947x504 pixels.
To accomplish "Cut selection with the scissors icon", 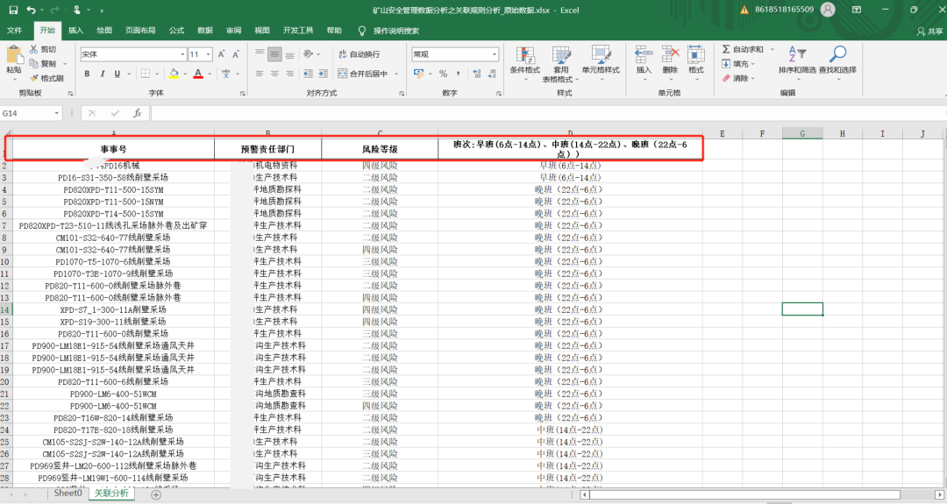I will 34,49.
